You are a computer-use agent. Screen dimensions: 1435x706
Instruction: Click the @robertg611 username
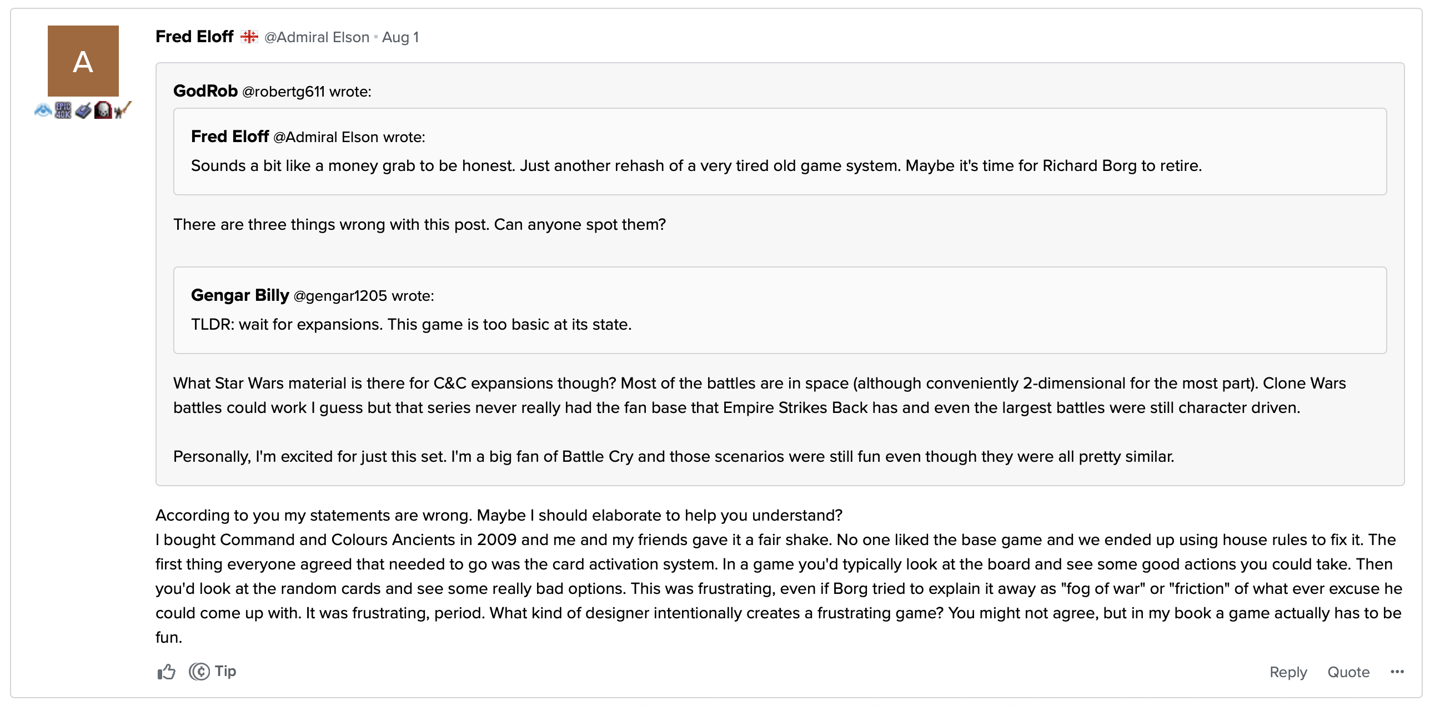click(283, 92)
